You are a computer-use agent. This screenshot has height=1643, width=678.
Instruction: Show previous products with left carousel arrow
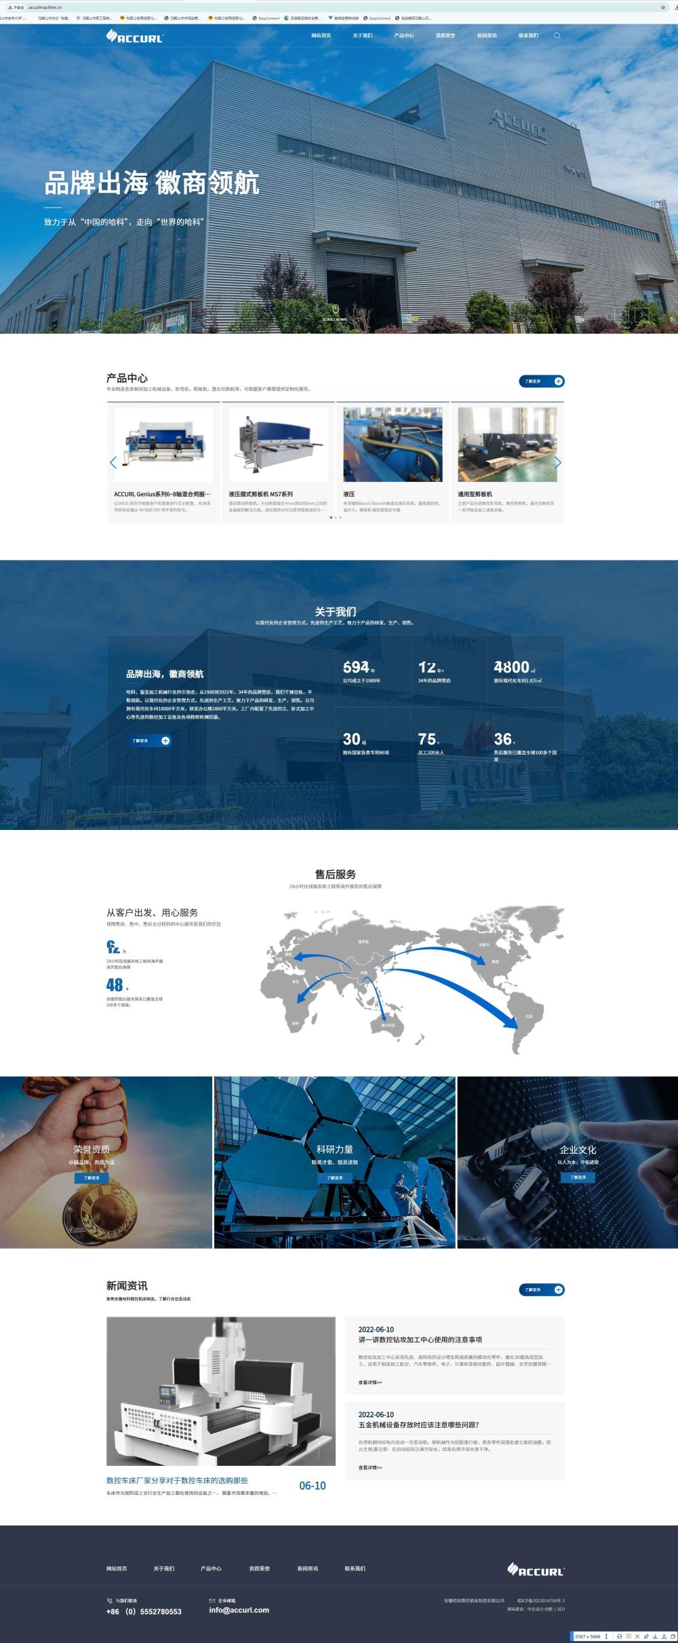pyautogui.click(x=113, y=463)
